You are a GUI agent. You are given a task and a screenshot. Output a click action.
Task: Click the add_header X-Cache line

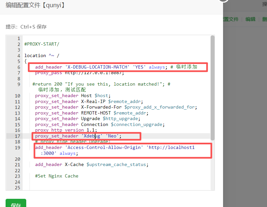coord(92,165)
